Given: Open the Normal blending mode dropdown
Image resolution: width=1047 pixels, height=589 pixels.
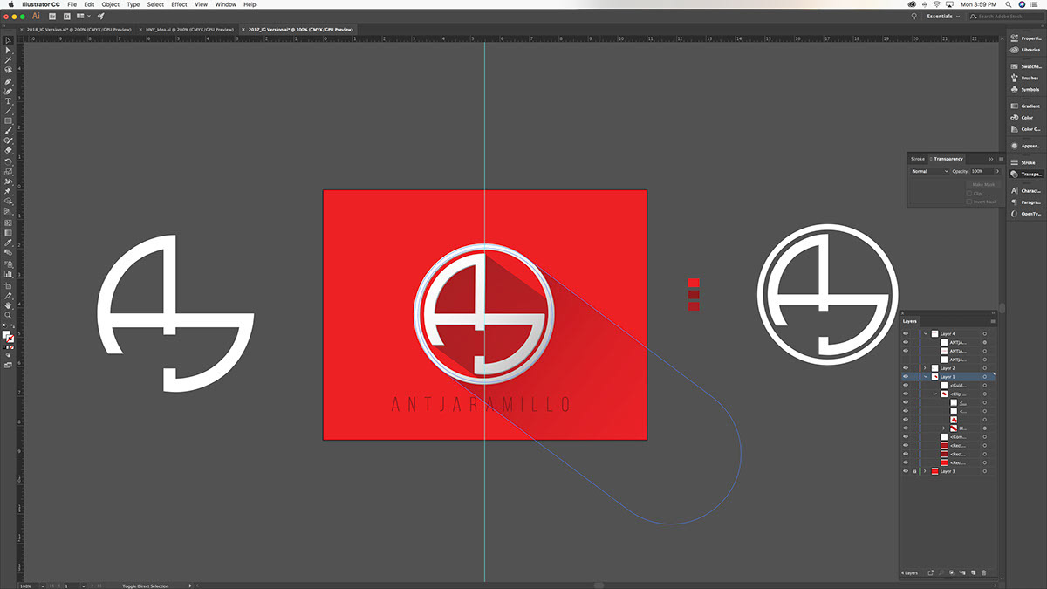Looking at the screenshot, I should point(929,171).
